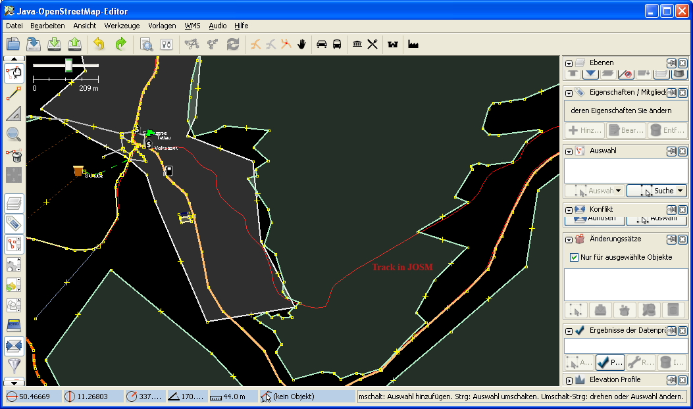Screen dimensions: 693x409
Task: Collapse the Änderungssätze panel
Action: coord(569,239)
